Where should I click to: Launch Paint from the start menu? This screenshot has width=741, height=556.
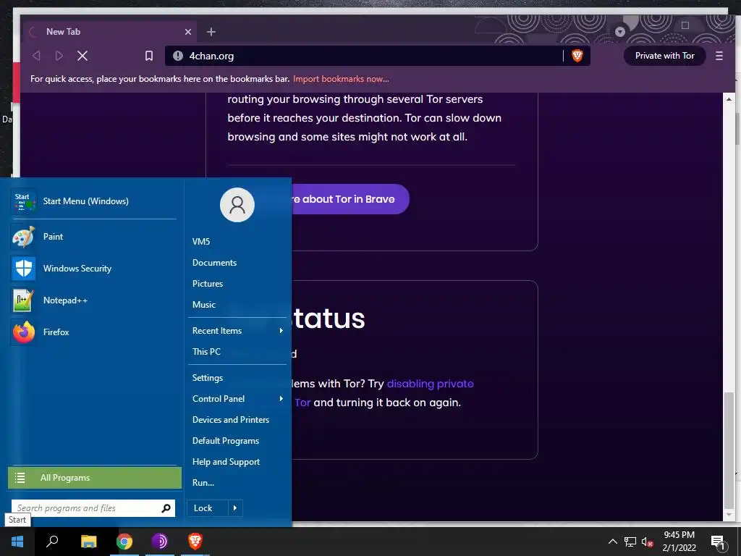[x=94, y=237]
